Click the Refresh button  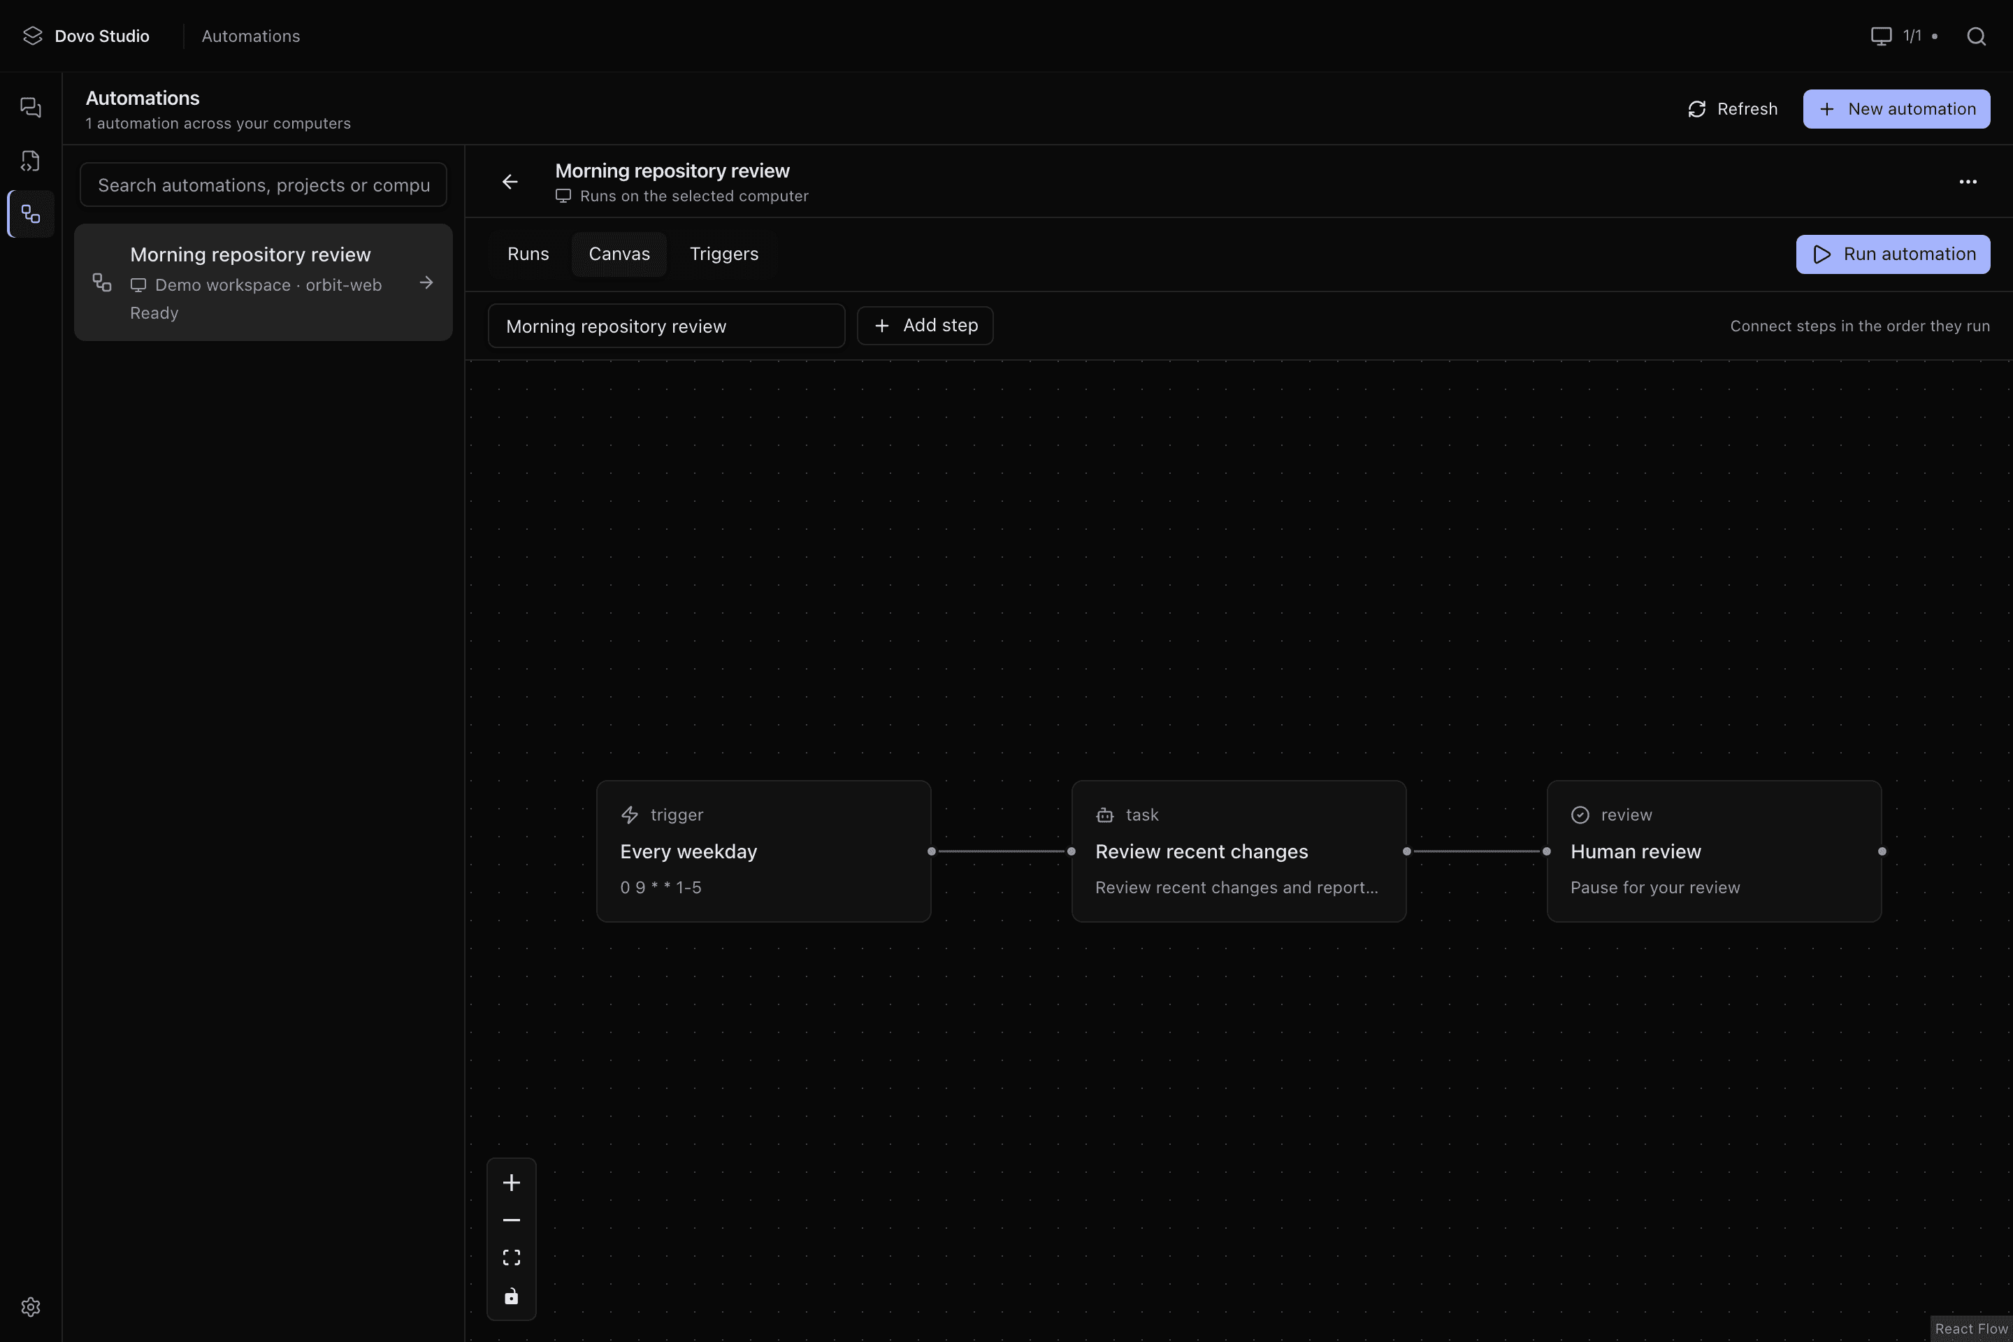(x=1732, y=109)
